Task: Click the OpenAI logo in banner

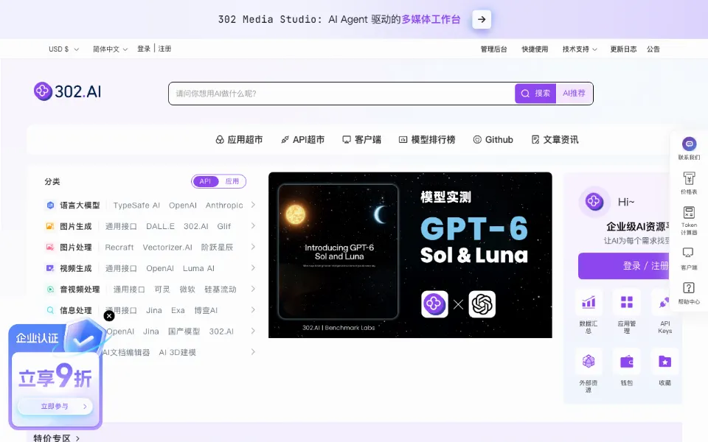Action: pos(482,304)
